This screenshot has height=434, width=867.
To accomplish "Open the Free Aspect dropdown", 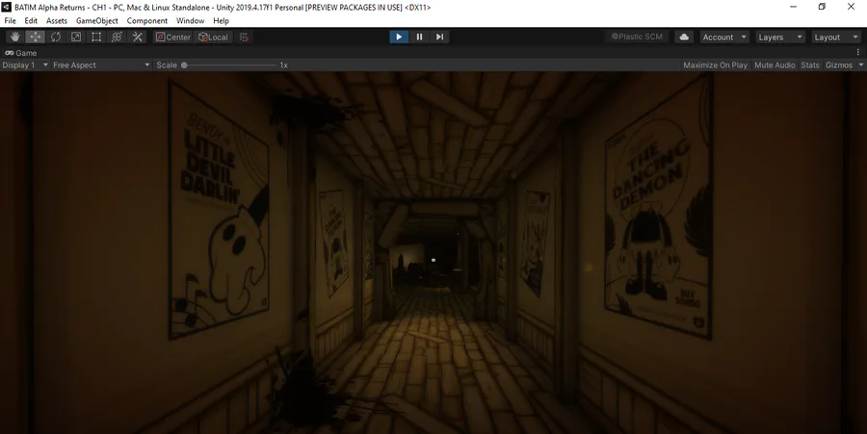I will (101, 65).
